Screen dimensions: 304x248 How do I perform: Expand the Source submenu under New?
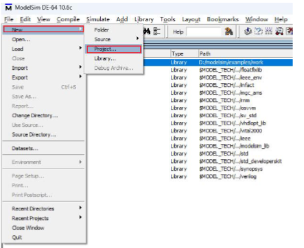tap(114, 39)
